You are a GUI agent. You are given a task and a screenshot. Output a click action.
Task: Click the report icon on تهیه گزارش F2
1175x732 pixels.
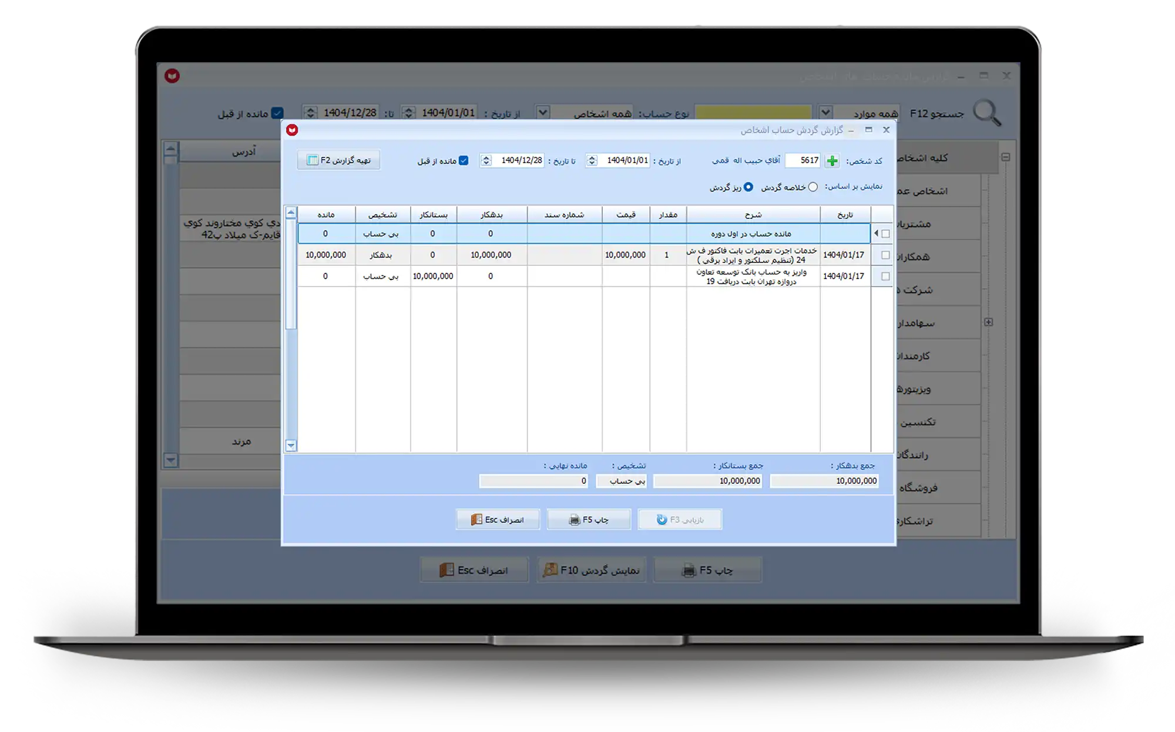point(313,160)
